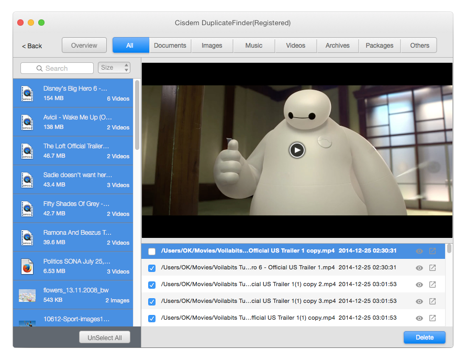
Task: Click the 6 Videos count label
Action: click(x=118, y=99)
